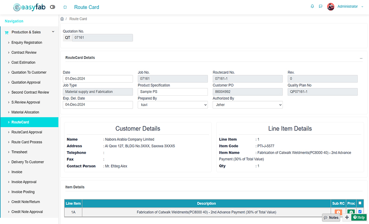Screen dimensions: 369x224
Task: Open the chat messages icon
Action: 320,7
